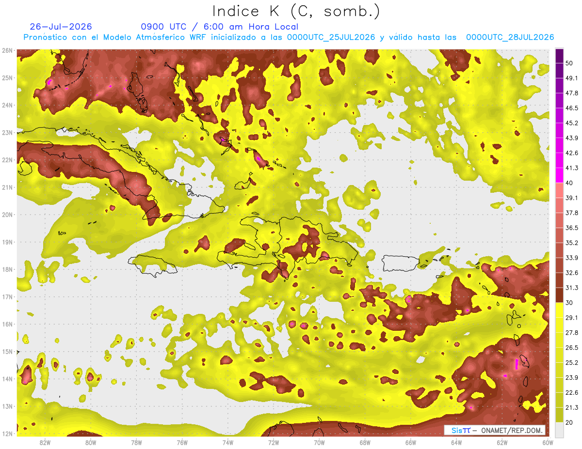Click the colorbar label '33.9'
The height and width of the screenshot is (449, 582).
click(572, 258)
